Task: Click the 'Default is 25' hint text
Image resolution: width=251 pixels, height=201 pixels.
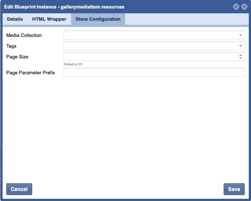Action: [x=73, y=64]
